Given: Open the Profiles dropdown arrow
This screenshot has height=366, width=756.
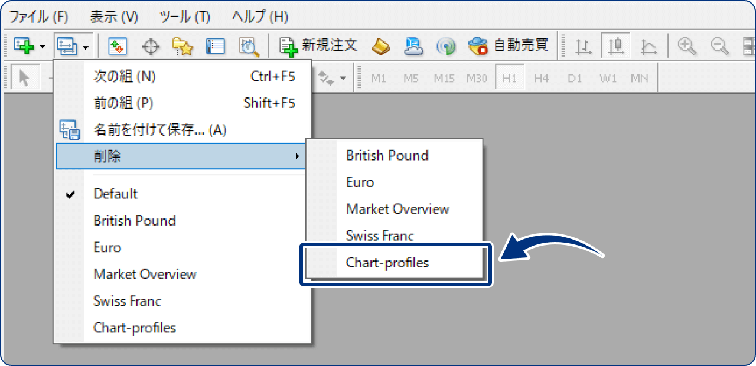Looking at the screenshot, I should tap(86, 47).
